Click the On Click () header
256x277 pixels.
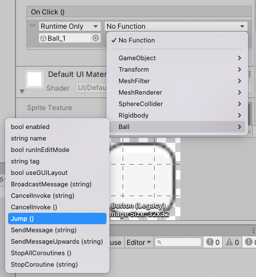(x=139, y=12)
